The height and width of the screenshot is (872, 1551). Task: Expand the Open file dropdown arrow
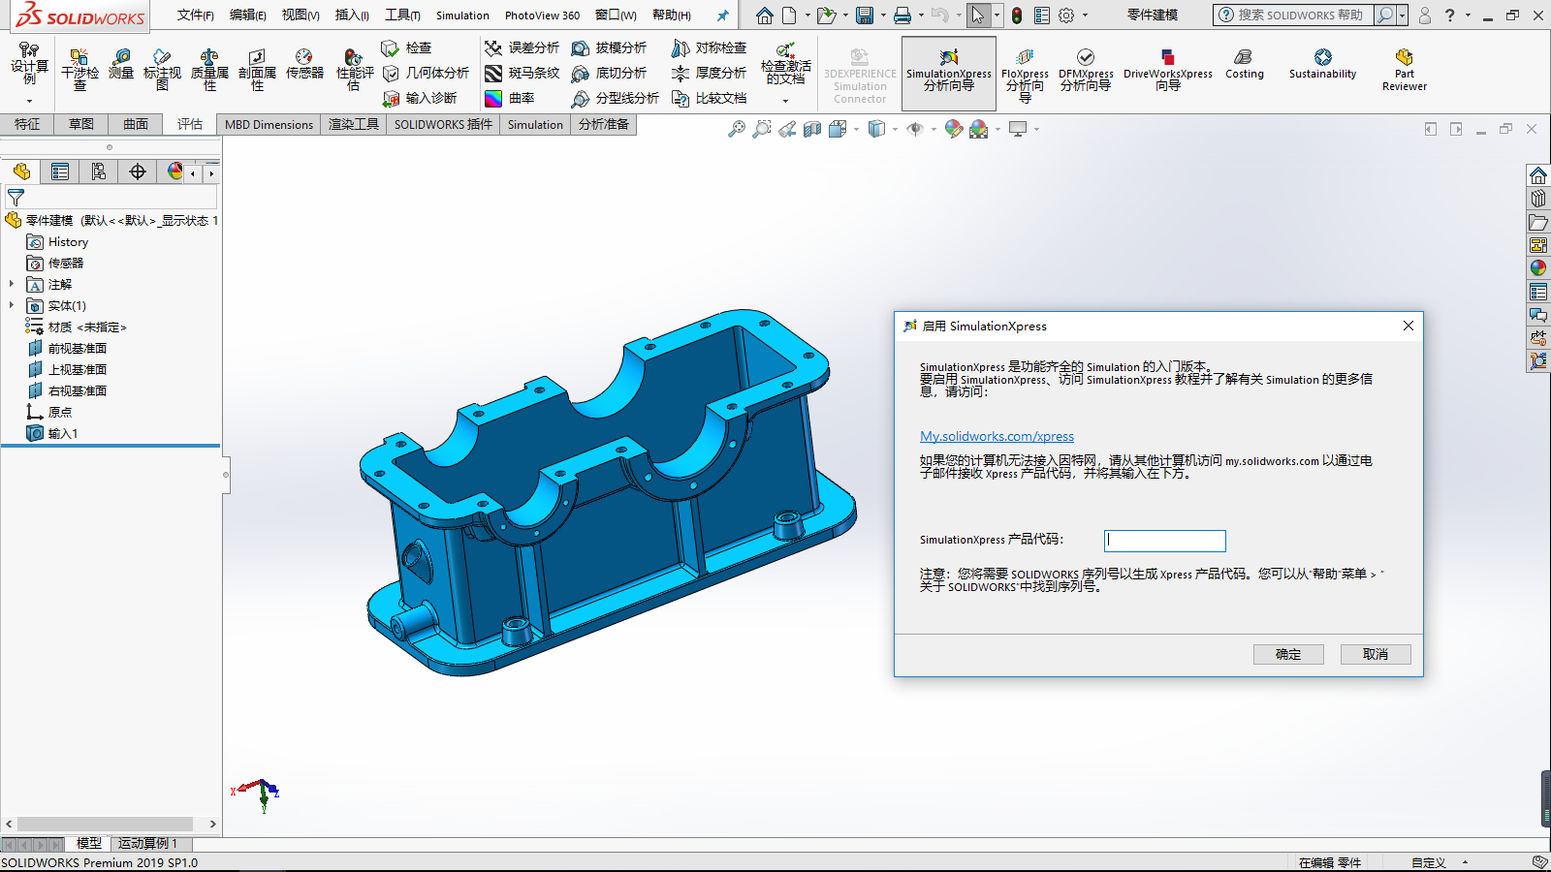pos(845,16)
